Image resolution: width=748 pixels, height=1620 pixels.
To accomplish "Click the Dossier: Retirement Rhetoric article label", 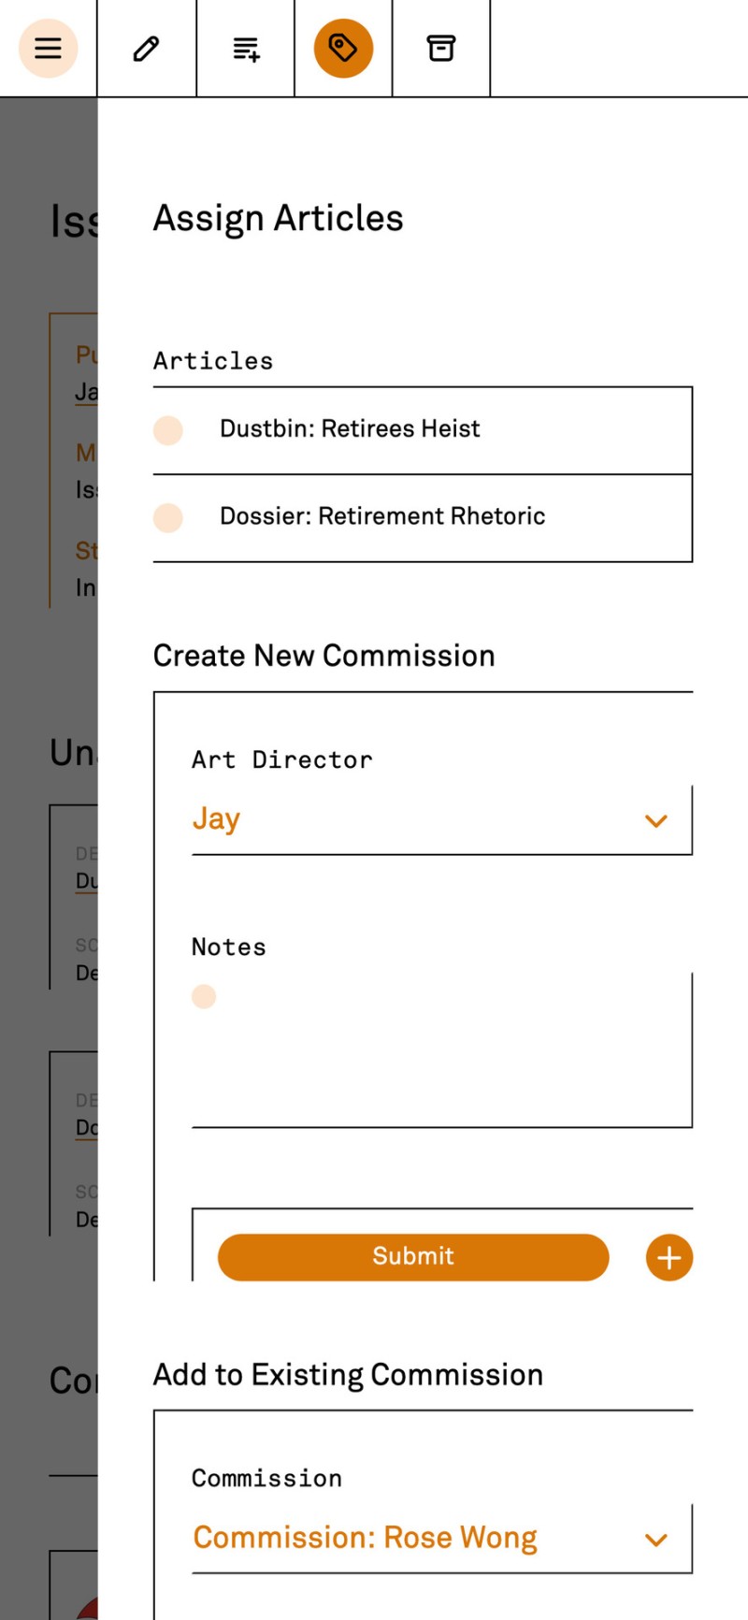I will tap(381, 516).
